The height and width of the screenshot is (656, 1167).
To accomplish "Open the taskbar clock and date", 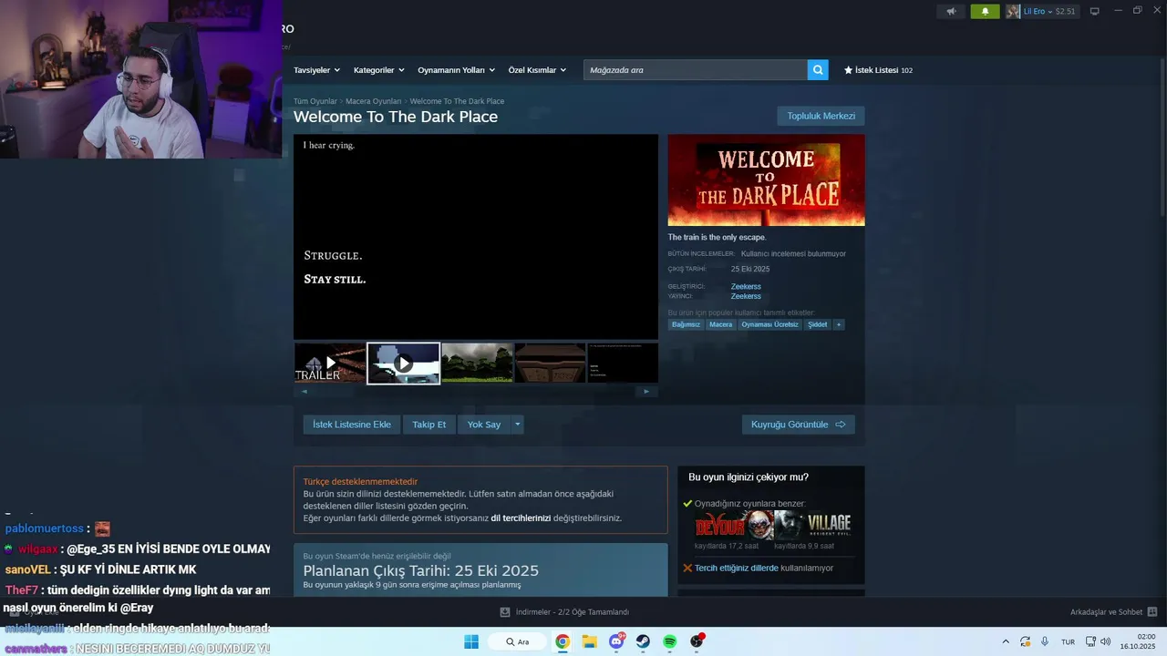I will (x=1140, y=641).
